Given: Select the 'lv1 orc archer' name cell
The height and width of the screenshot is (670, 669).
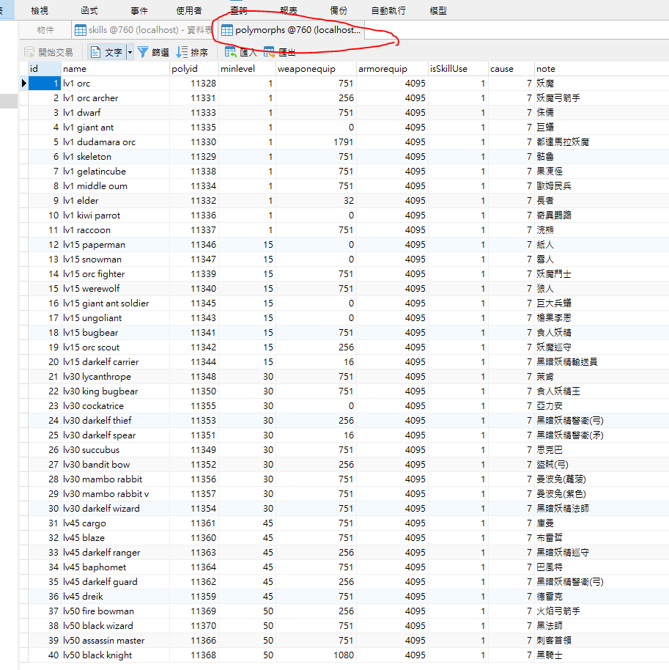Looking at the screenshot, I should click(x=115, y=97).
